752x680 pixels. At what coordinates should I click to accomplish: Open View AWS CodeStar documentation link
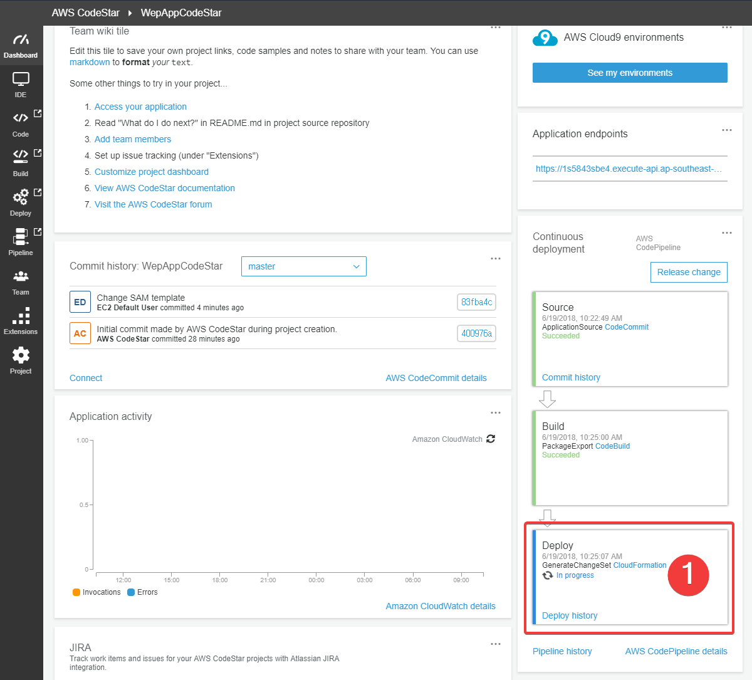pos(165,188)
